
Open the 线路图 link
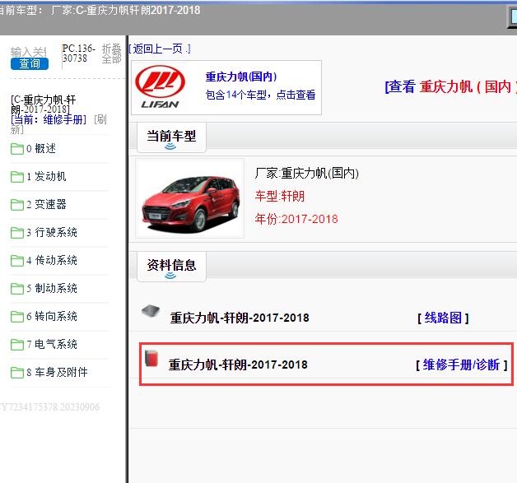pyautogui.click(x=443, y=318)
